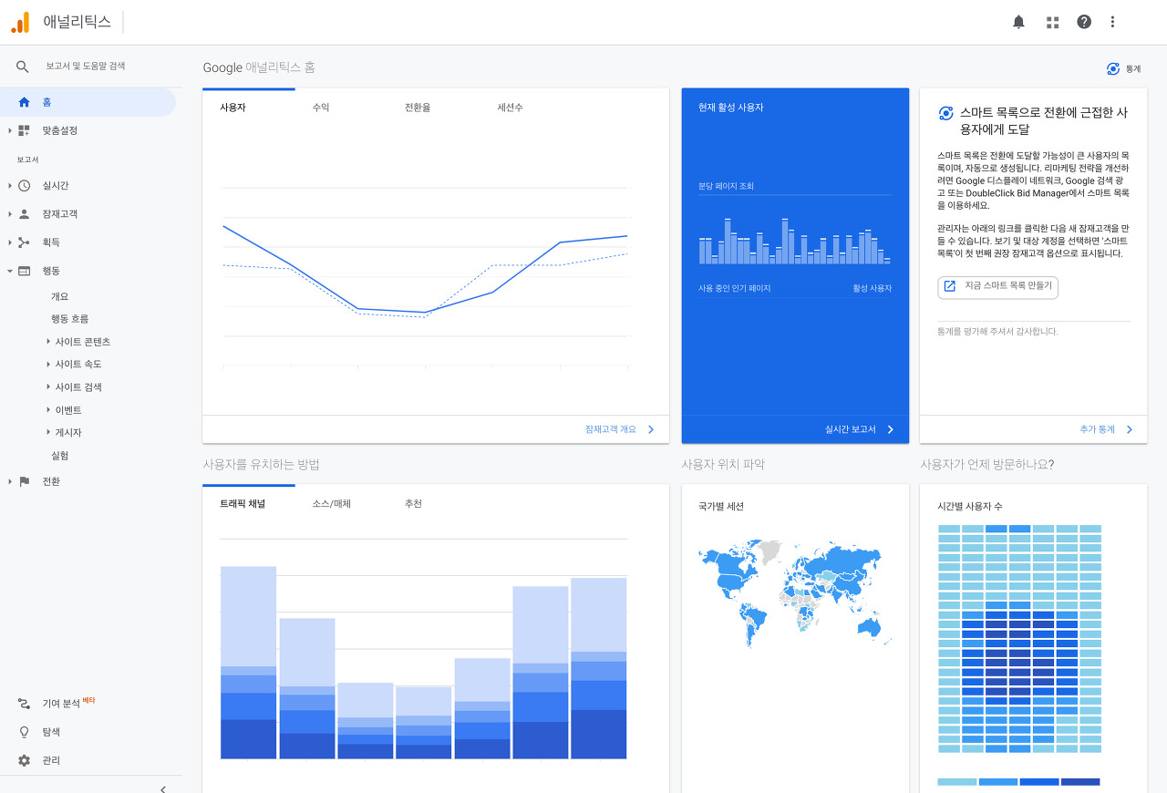Click the 탐색 lightbulb icon
Image resolution: width=1167 pixels, height=793 pixels.
[24, 732]
